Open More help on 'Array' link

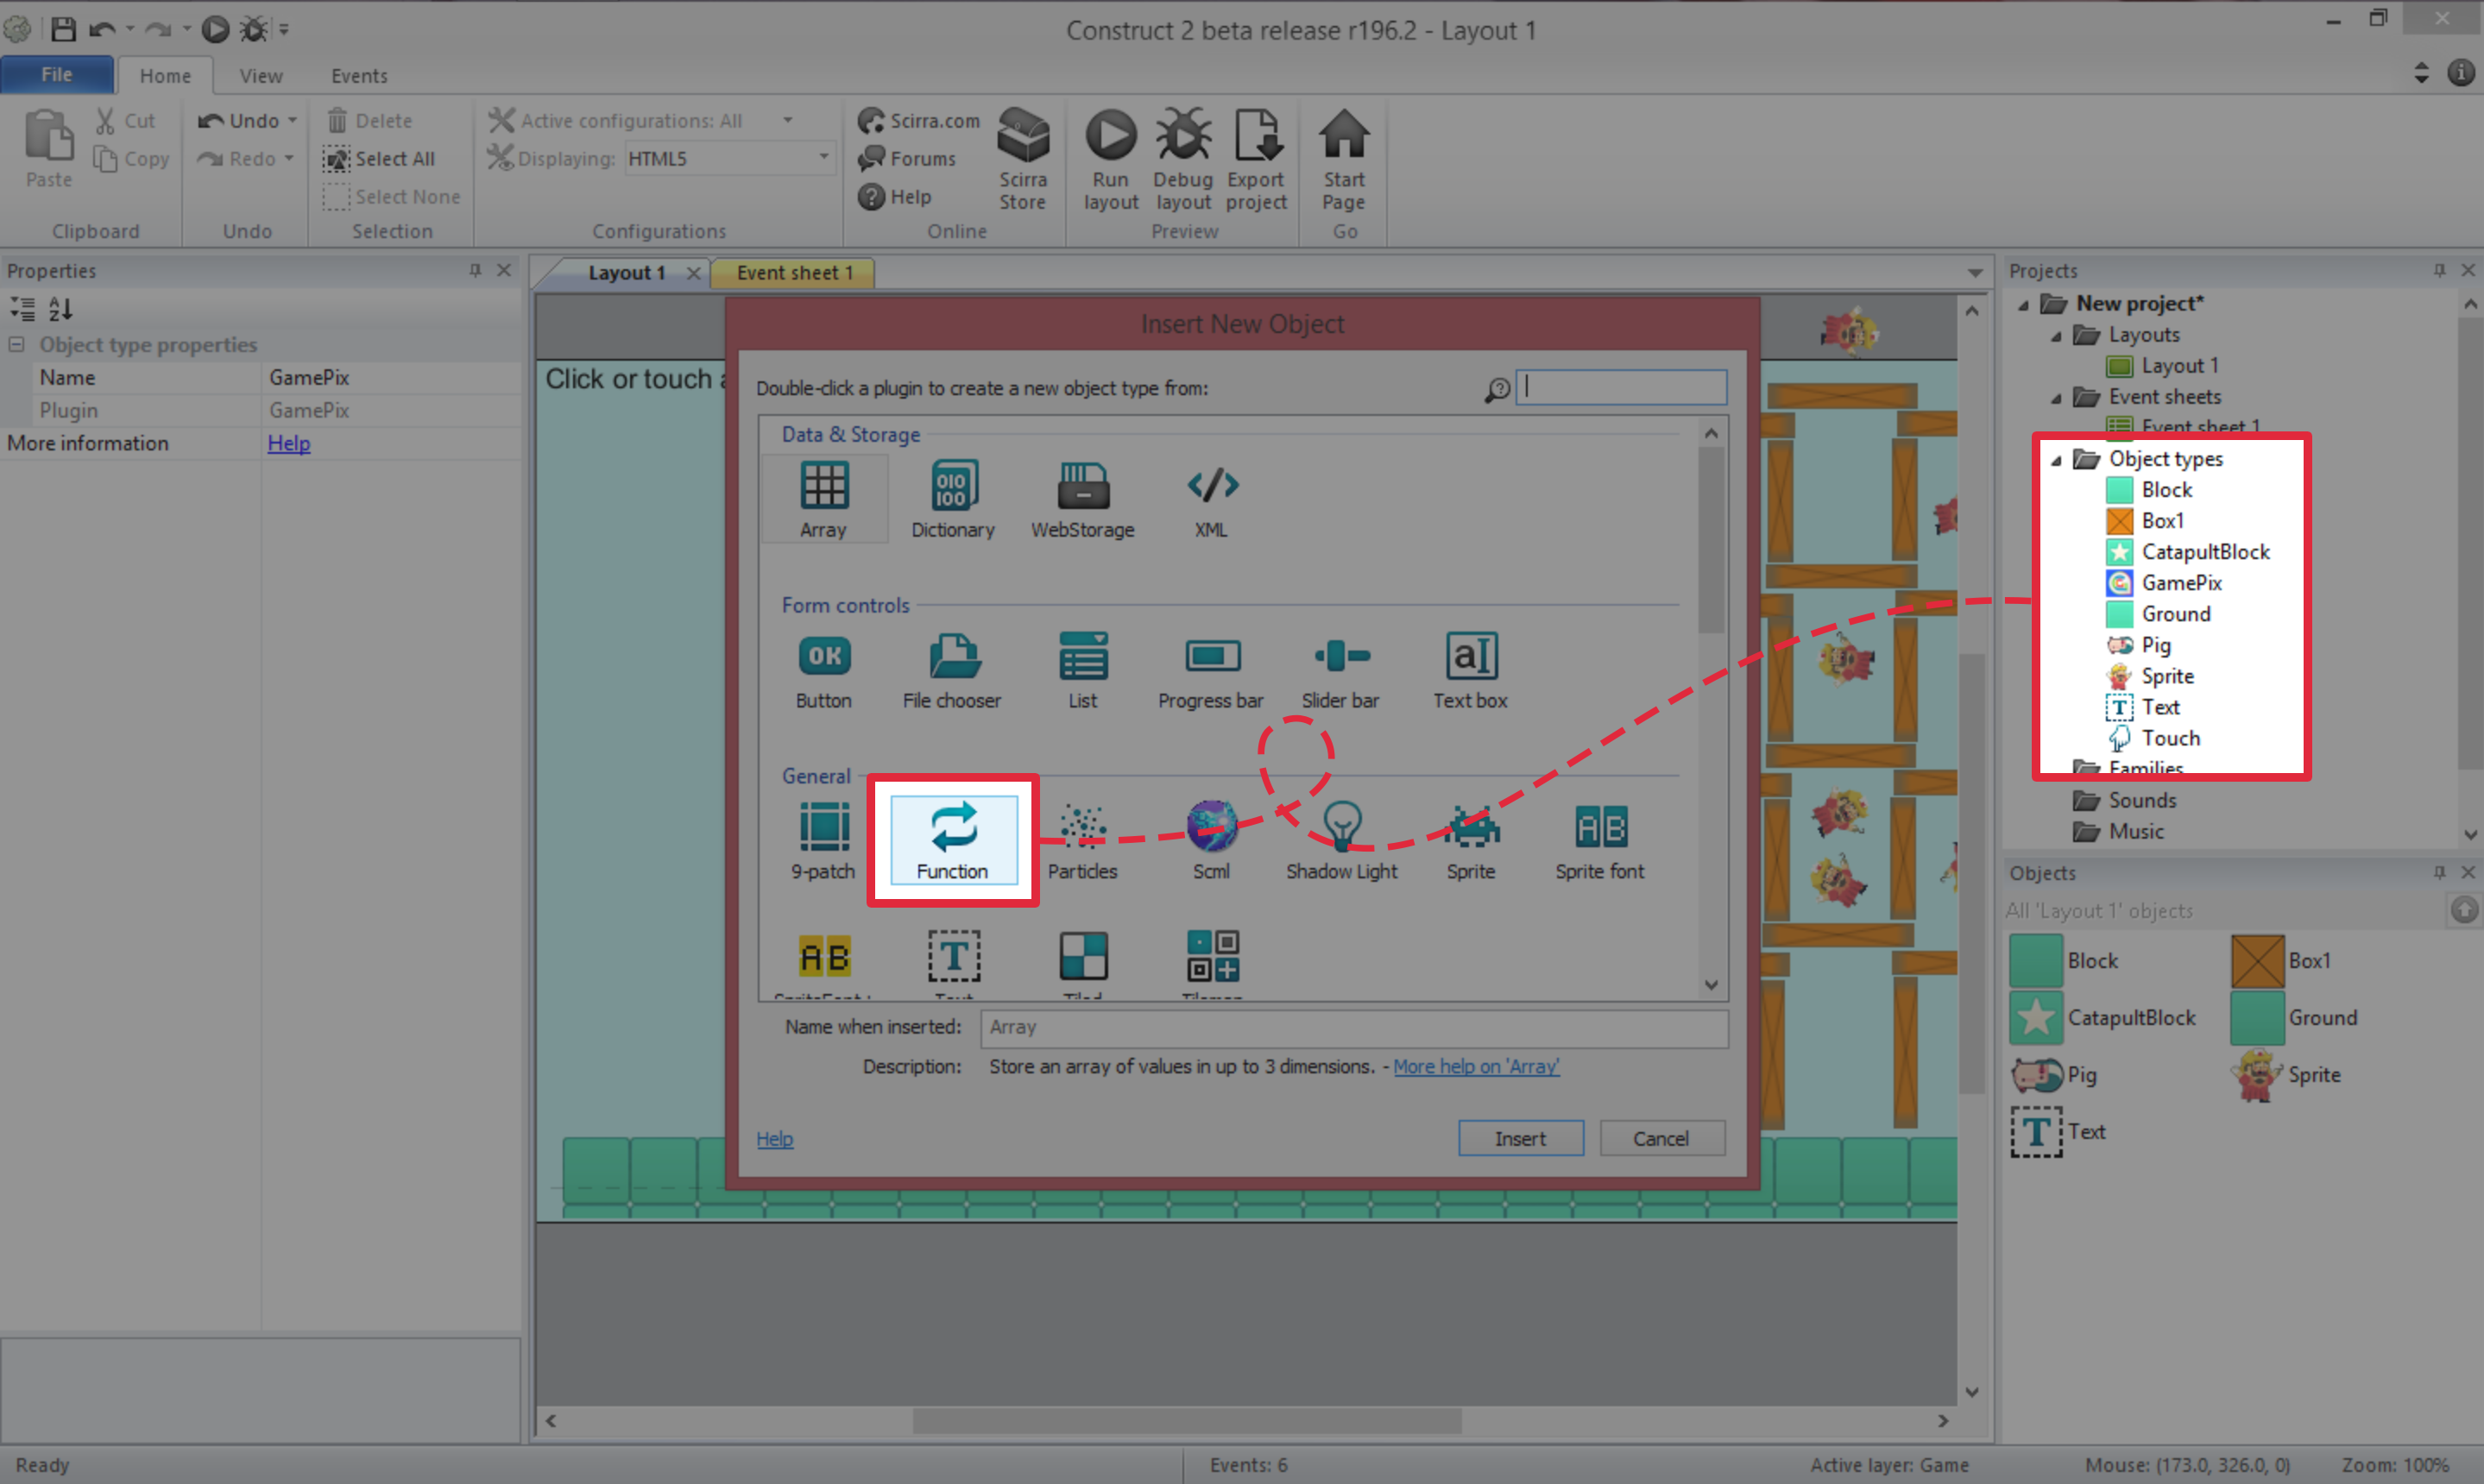coord(1476,1067)
